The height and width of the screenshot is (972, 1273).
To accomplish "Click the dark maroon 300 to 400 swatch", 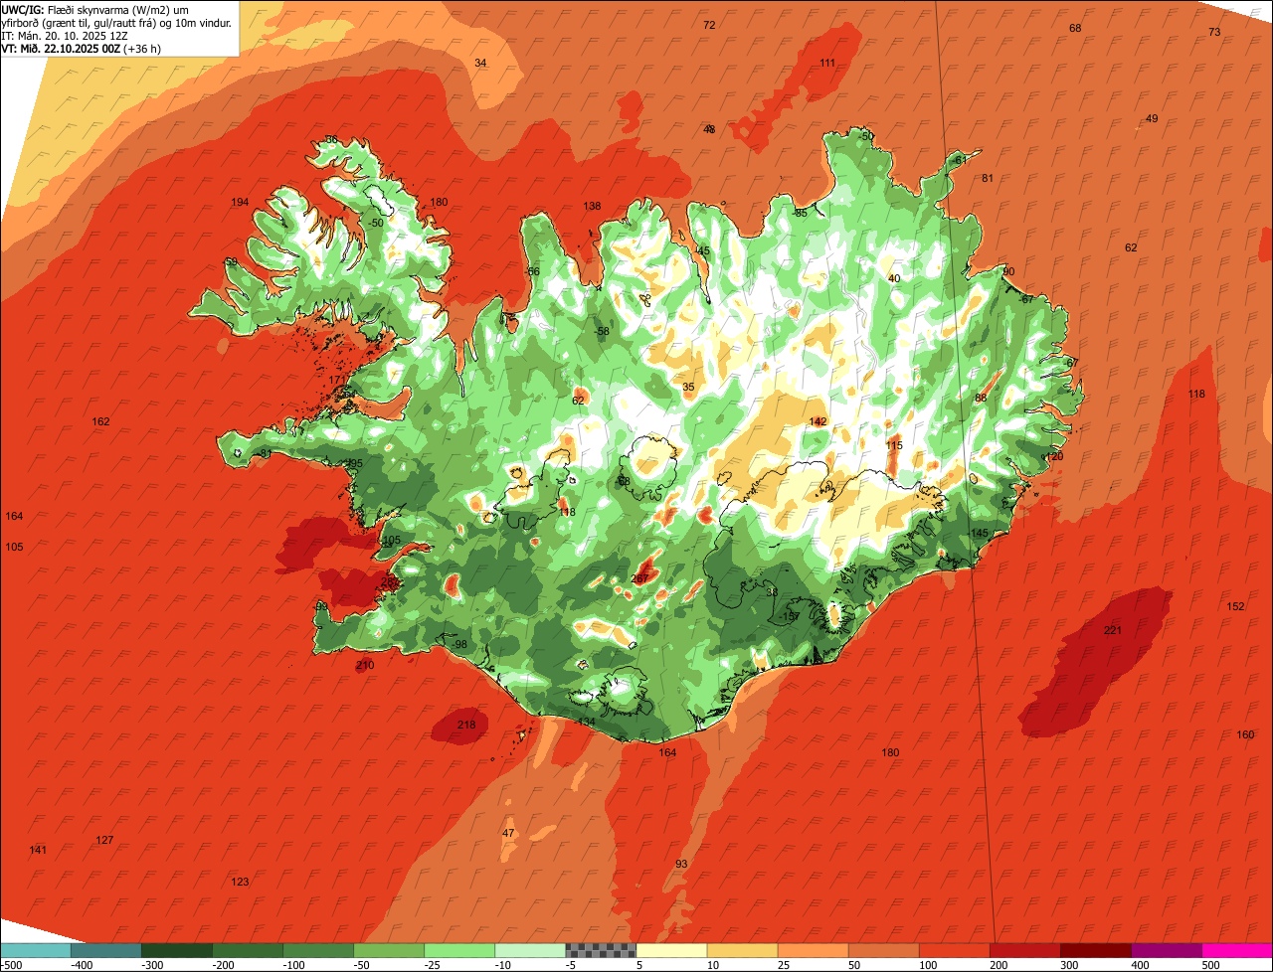I will (1095, 950).
